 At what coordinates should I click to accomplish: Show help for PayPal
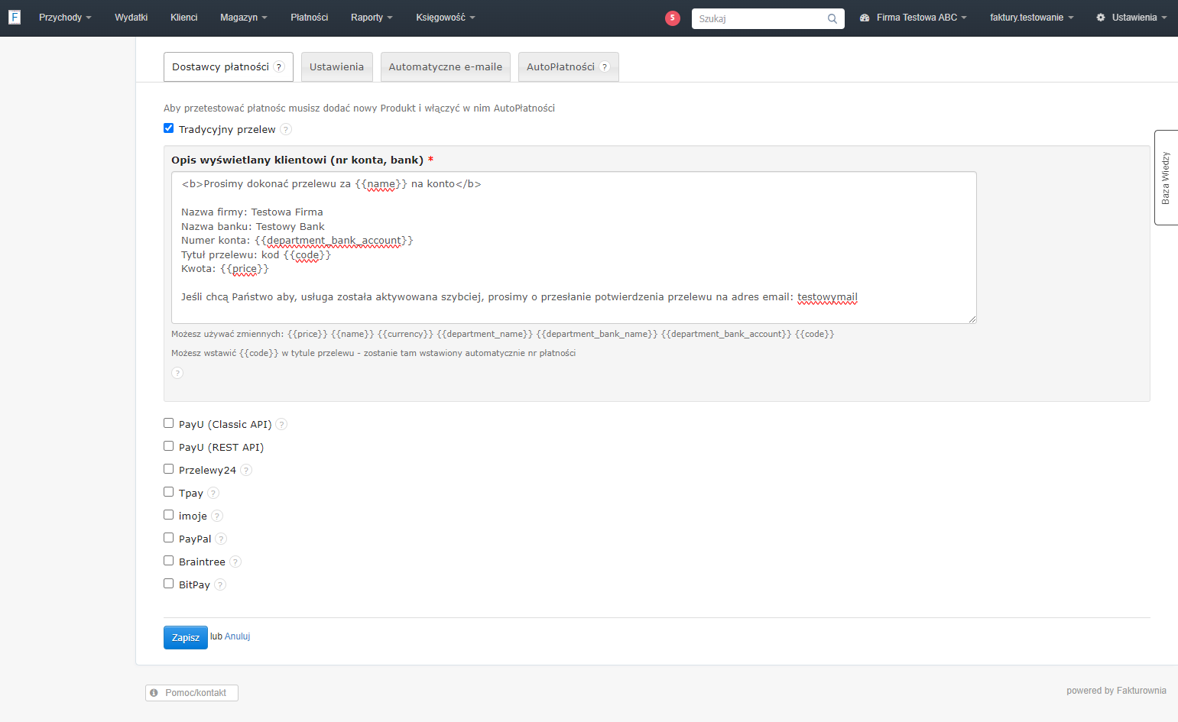(x=221, y=539)
